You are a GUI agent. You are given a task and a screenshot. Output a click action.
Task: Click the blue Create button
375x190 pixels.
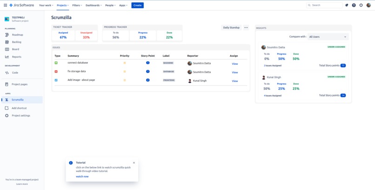click(x=138, y=5)
